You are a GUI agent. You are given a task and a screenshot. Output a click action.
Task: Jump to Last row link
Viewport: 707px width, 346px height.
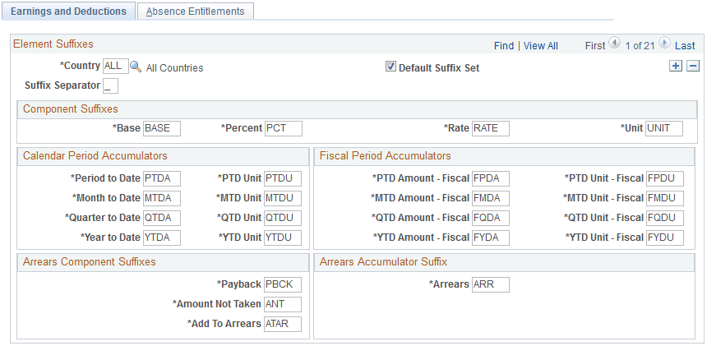coord(685,46)
